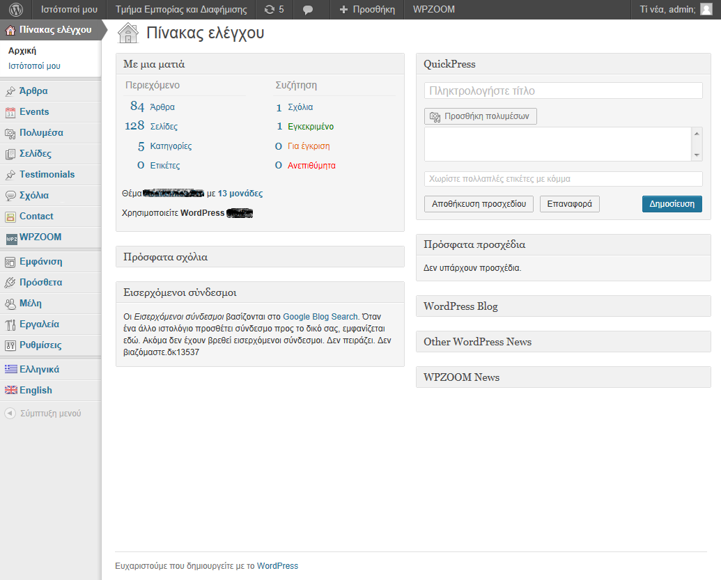The width and height of the screenshot is (721, 580).
Task: Click the plug icon beside Πρόσθετα
Action: (x=10, y=283)
